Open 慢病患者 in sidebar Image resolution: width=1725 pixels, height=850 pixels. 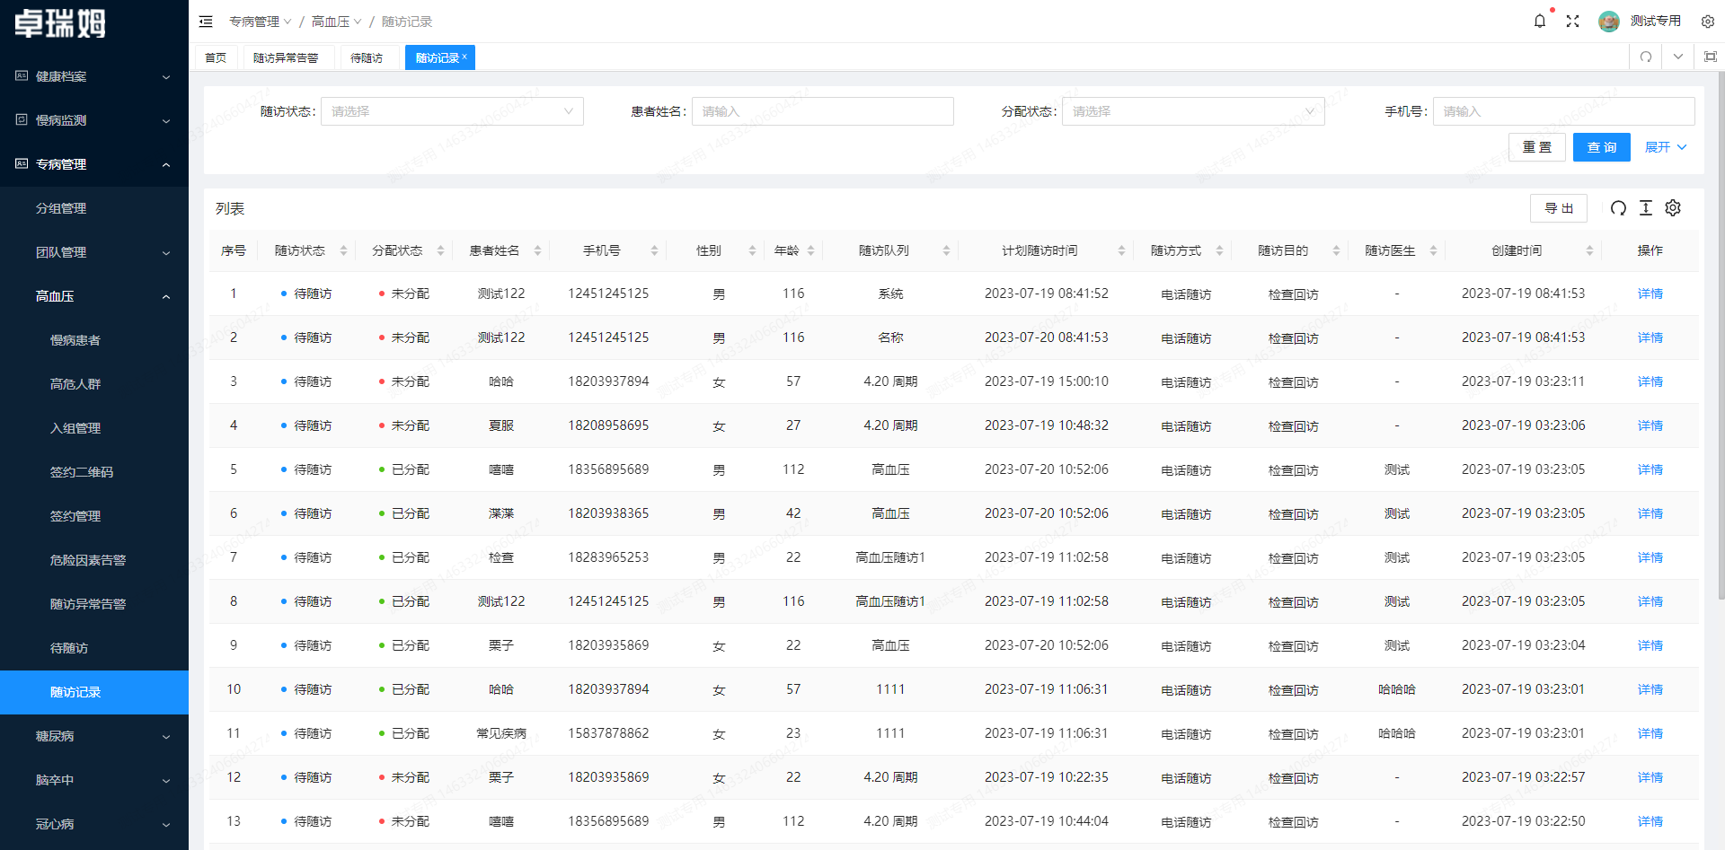(94, 340)
